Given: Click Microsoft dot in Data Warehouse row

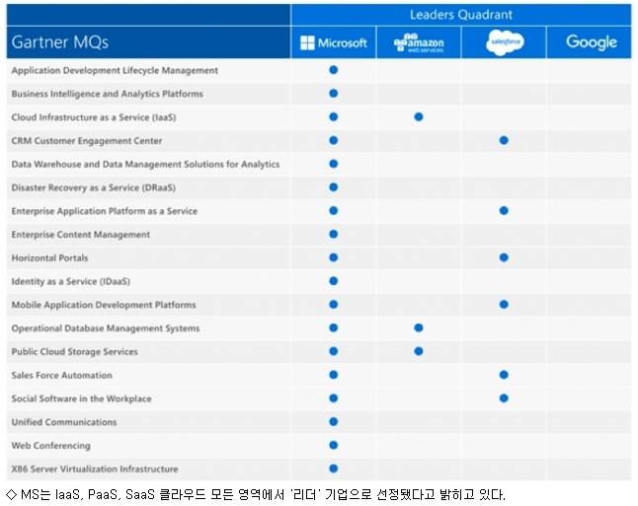Looking at the screenshot, I should tap(334, 164).
